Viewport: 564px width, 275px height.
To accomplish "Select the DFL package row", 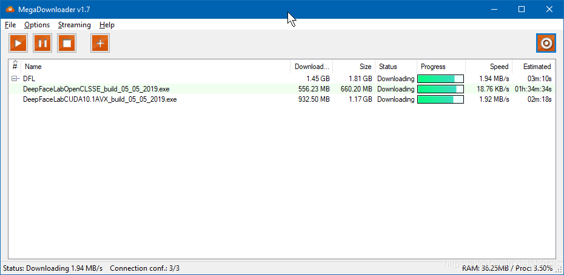I will point(281,78).
